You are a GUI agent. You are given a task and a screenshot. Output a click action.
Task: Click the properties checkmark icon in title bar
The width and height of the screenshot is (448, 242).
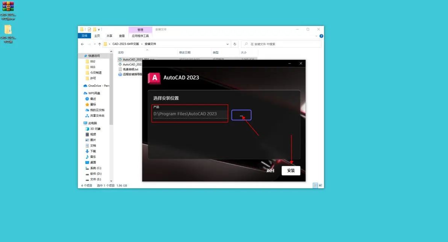(89, 29)
